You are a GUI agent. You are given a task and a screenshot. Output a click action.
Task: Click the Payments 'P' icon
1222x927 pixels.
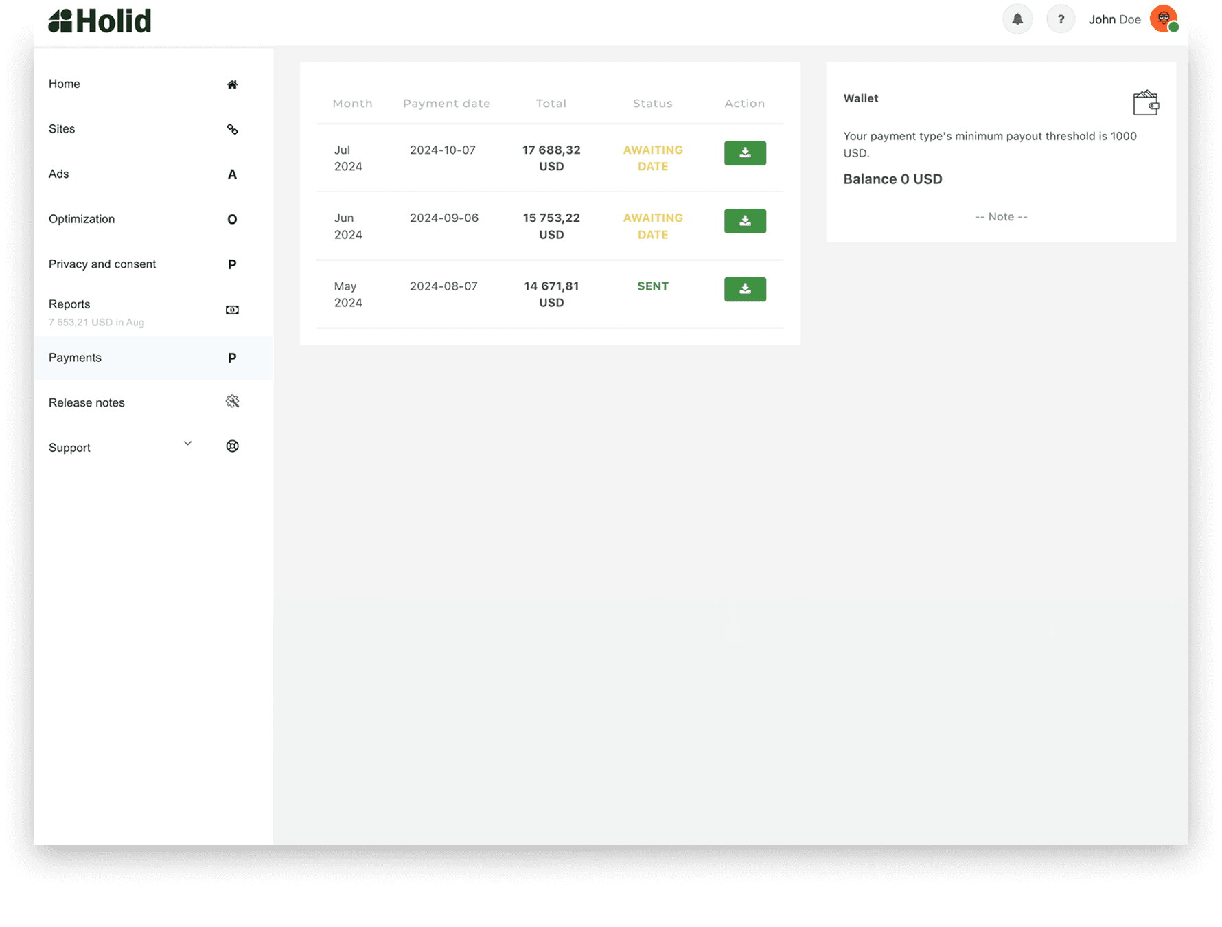point(232,358)
